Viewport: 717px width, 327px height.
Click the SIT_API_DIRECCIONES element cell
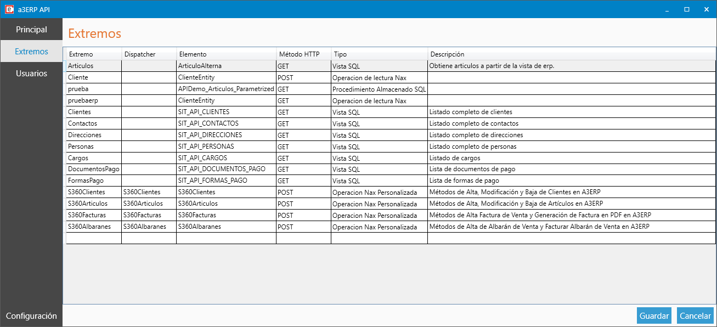227,135
